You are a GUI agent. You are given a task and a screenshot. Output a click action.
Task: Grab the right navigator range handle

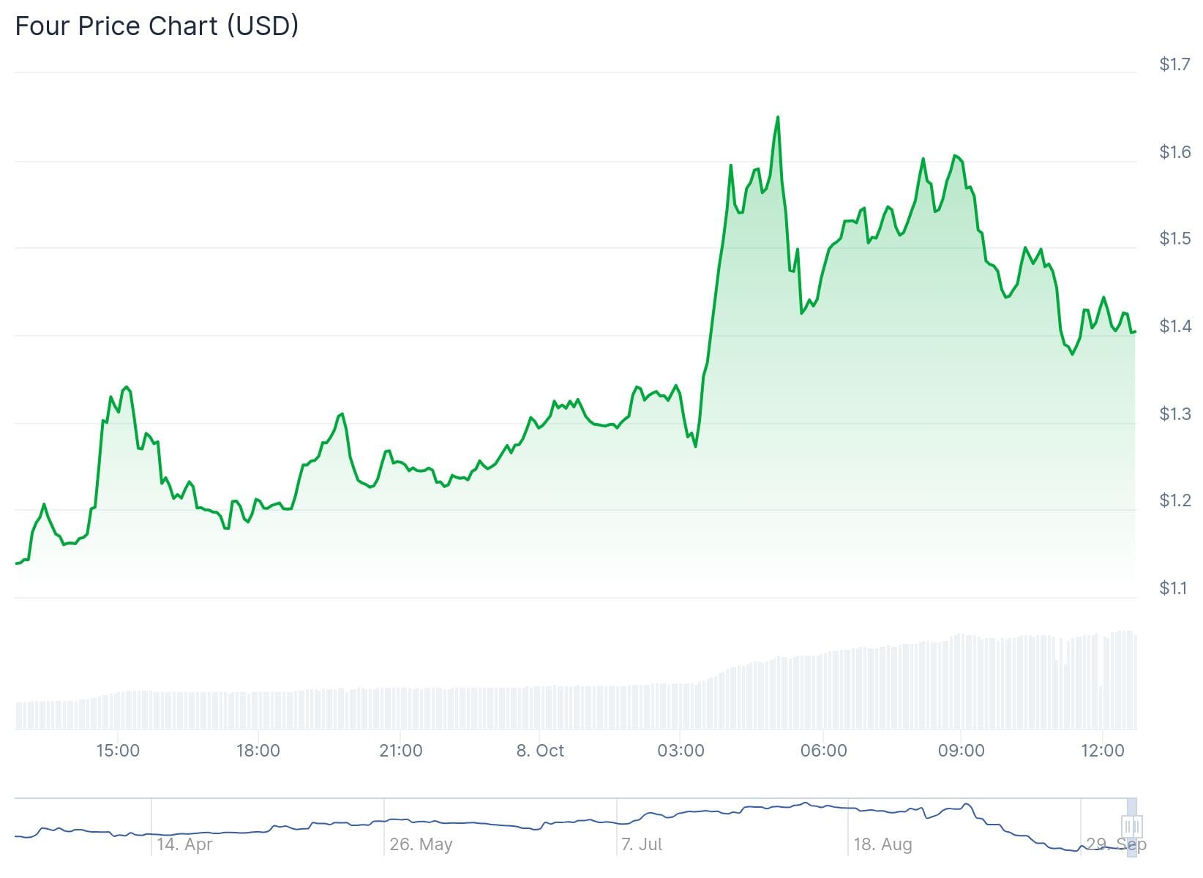point(1136,827)
